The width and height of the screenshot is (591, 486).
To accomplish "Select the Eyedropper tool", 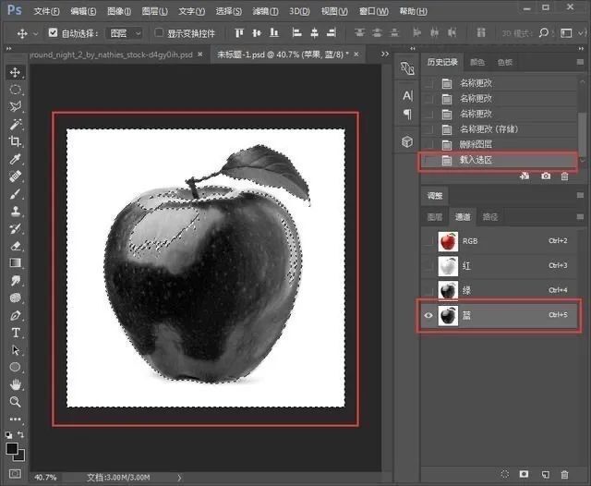I will coord(15,159).
